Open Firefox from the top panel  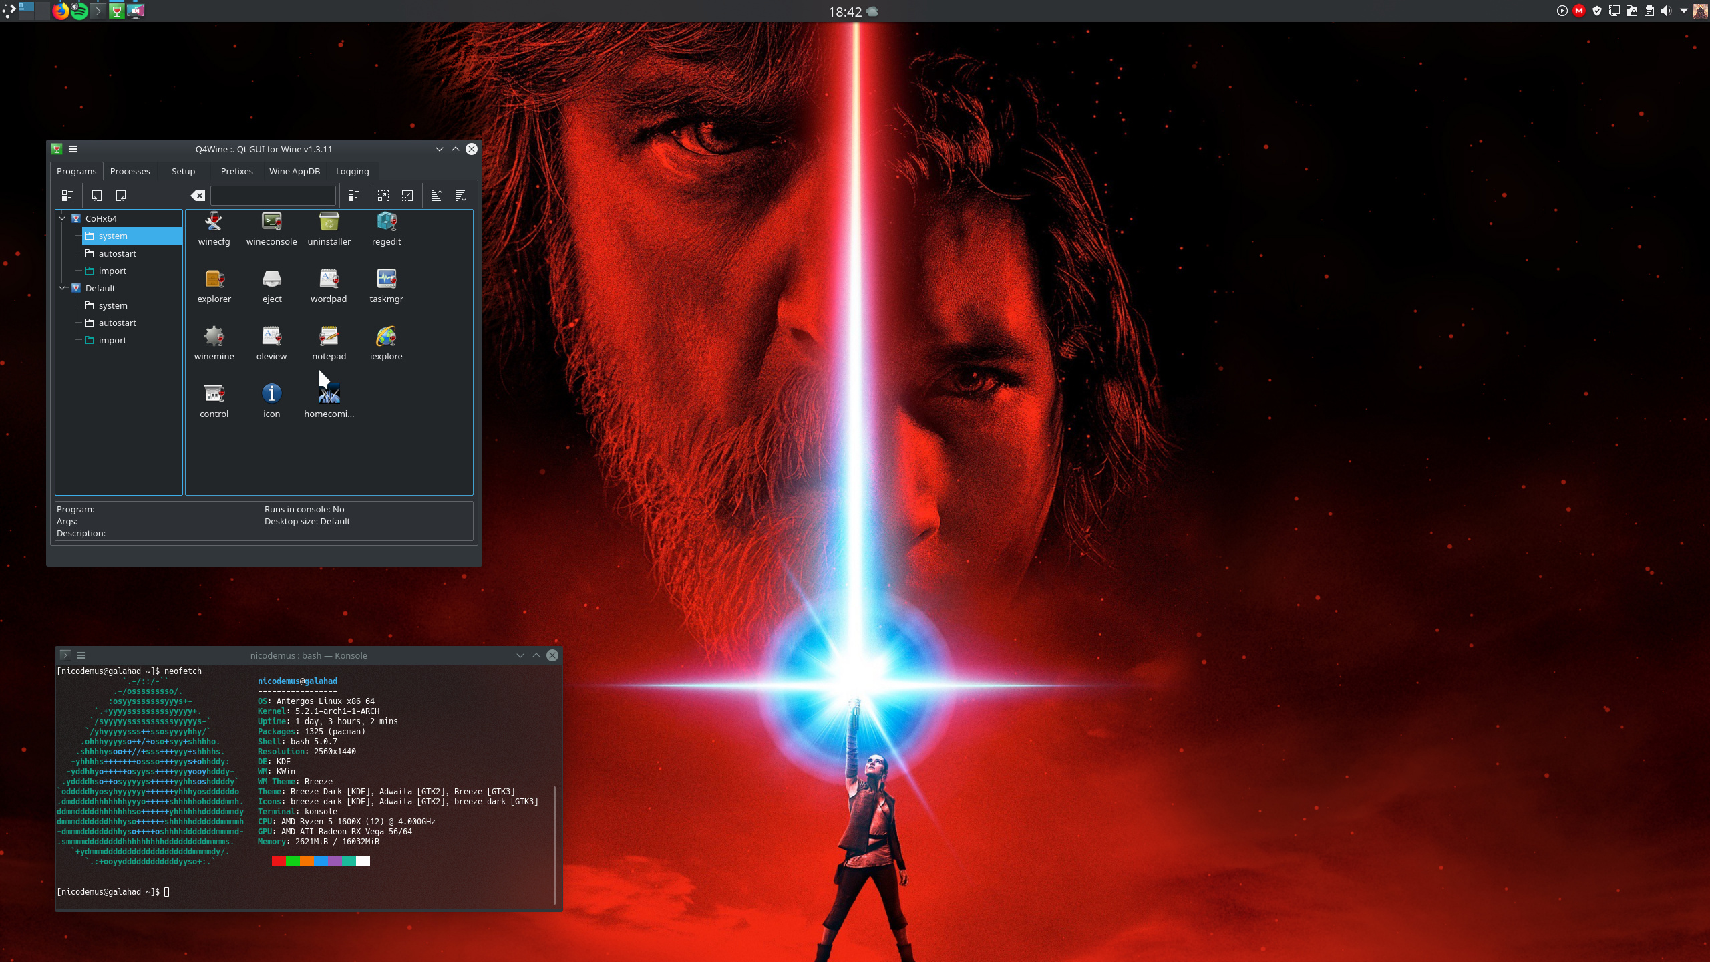61,11
